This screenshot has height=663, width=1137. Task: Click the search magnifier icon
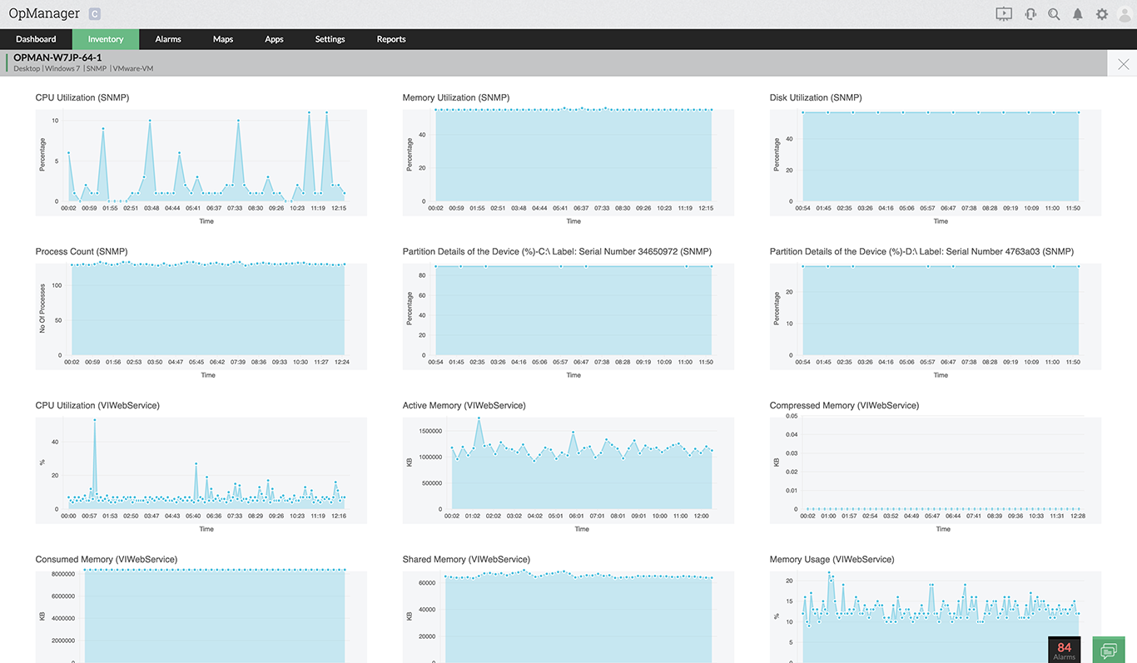click(1054, 14)
